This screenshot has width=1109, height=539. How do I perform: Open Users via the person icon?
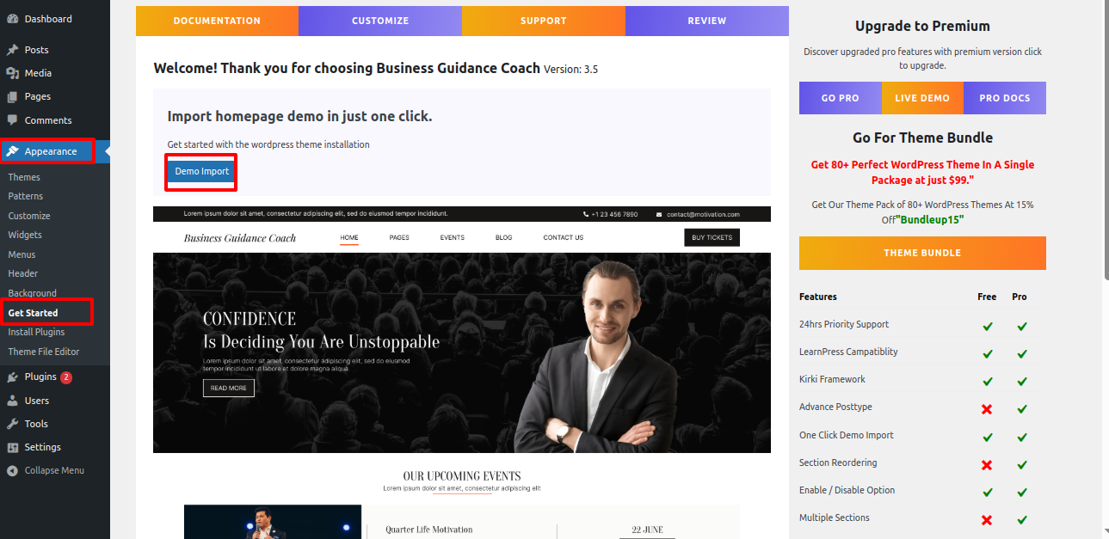coord(12,401)
